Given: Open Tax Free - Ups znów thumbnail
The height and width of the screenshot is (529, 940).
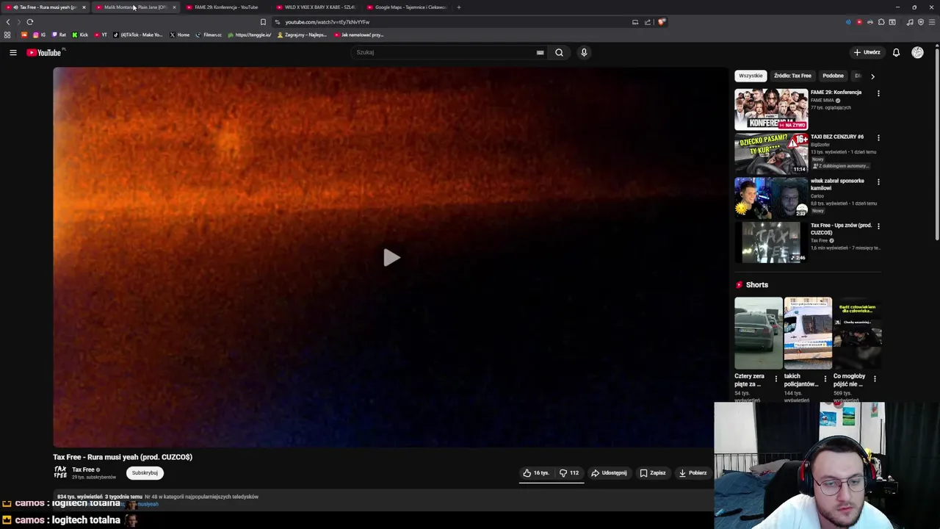Looking at the screenshot, I should 771,242.
